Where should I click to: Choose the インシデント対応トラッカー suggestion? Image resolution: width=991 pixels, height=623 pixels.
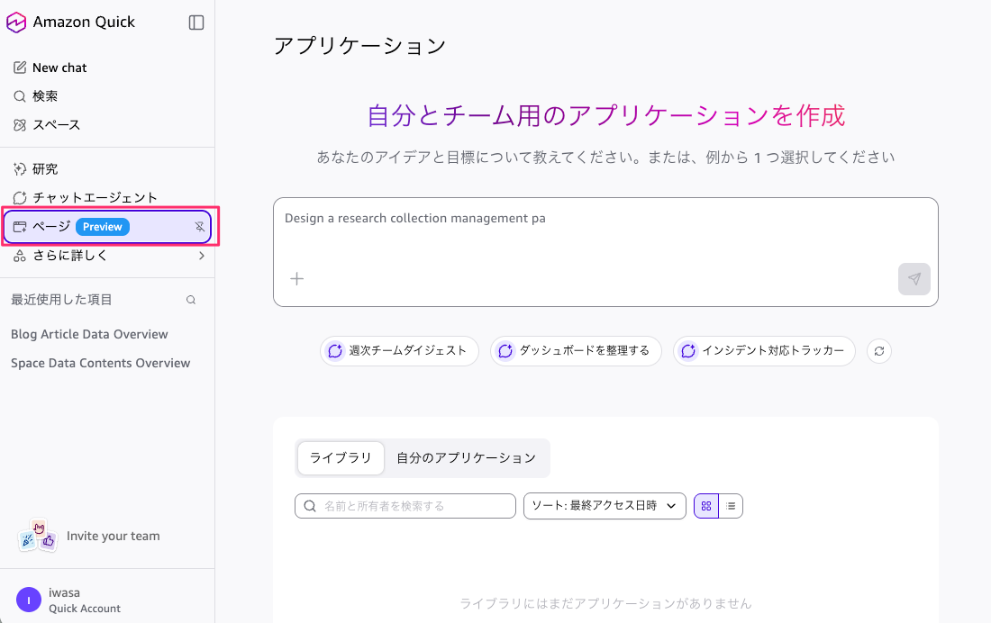coord(764,351)
